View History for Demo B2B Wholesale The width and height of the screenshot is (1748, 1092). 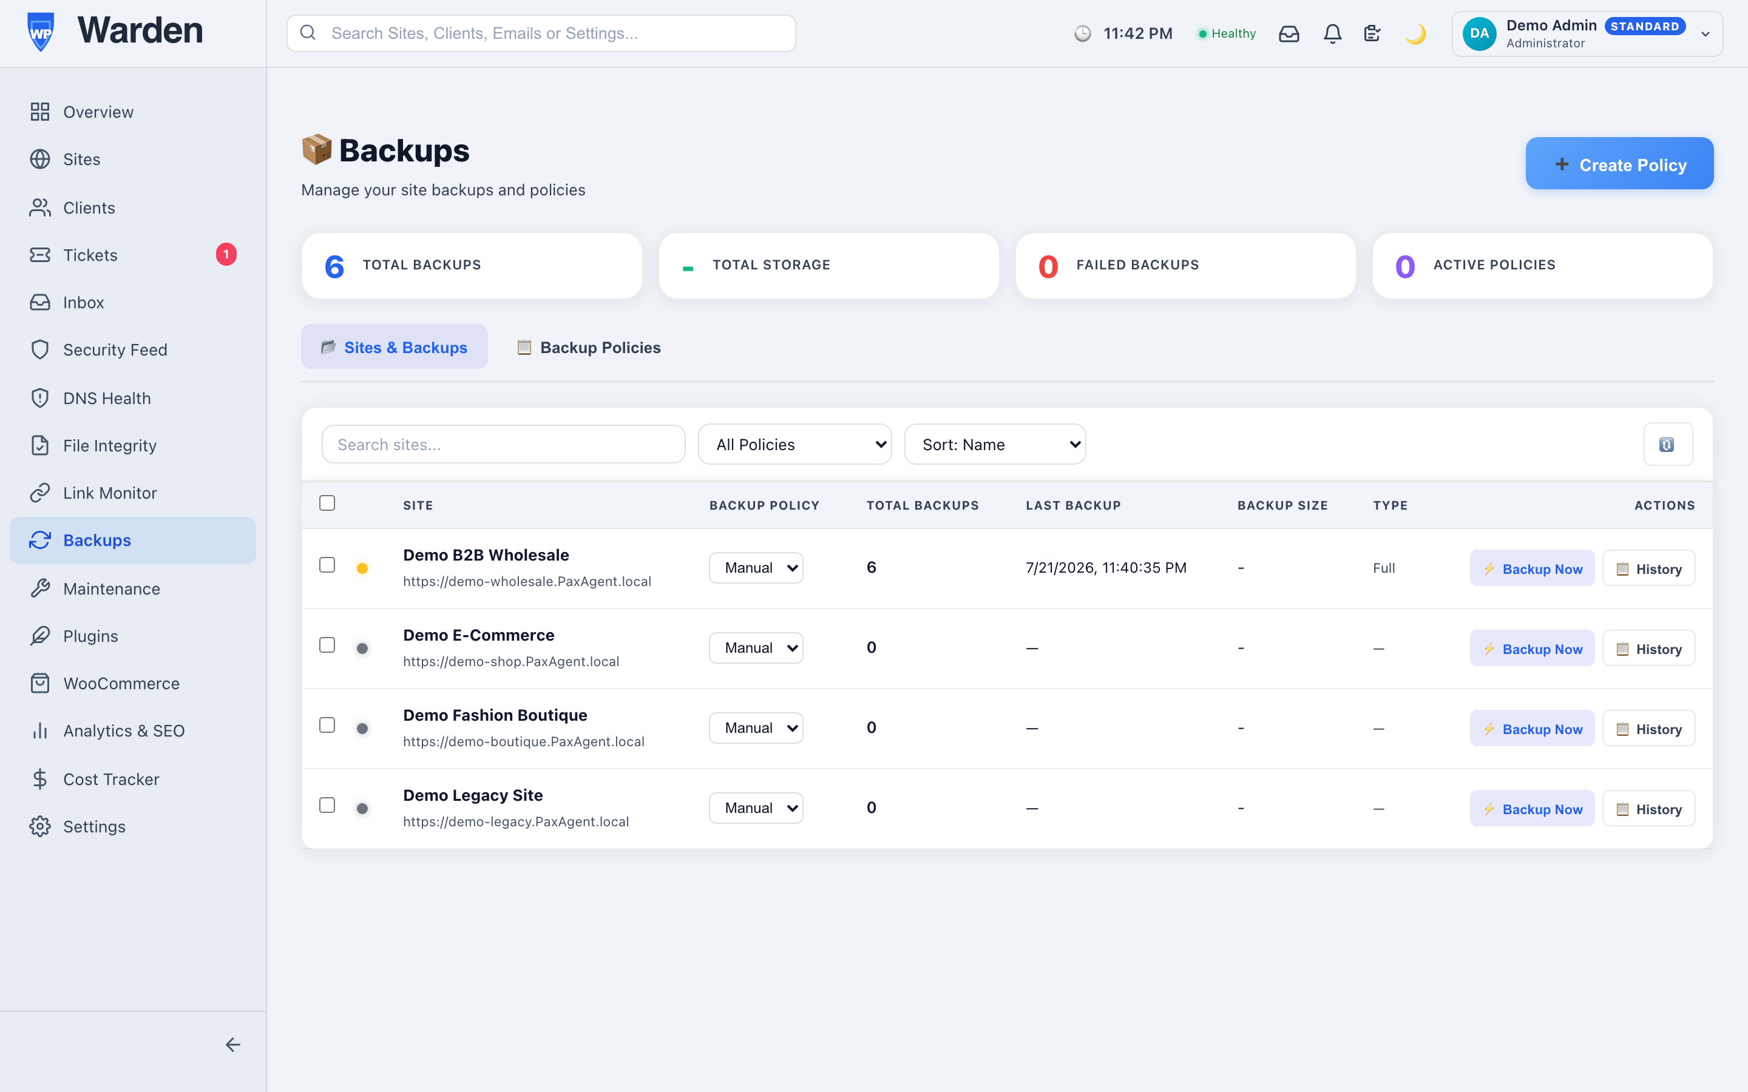[1648, 568]
